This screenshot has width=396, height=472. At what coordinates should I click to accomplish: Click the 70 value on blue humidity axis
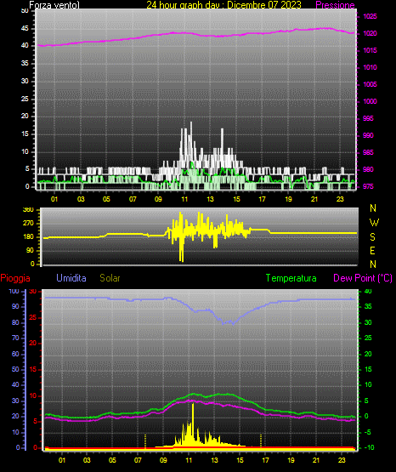click(x=15, y=338)
